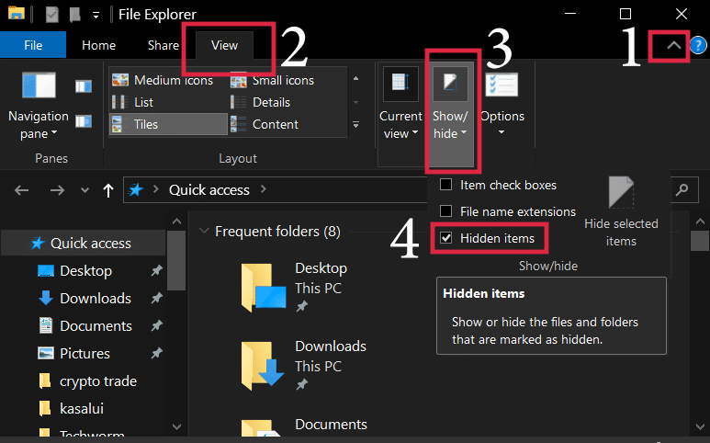Go back with the back arrow
This screenshot has width=710, height=443.
point(22,190)
